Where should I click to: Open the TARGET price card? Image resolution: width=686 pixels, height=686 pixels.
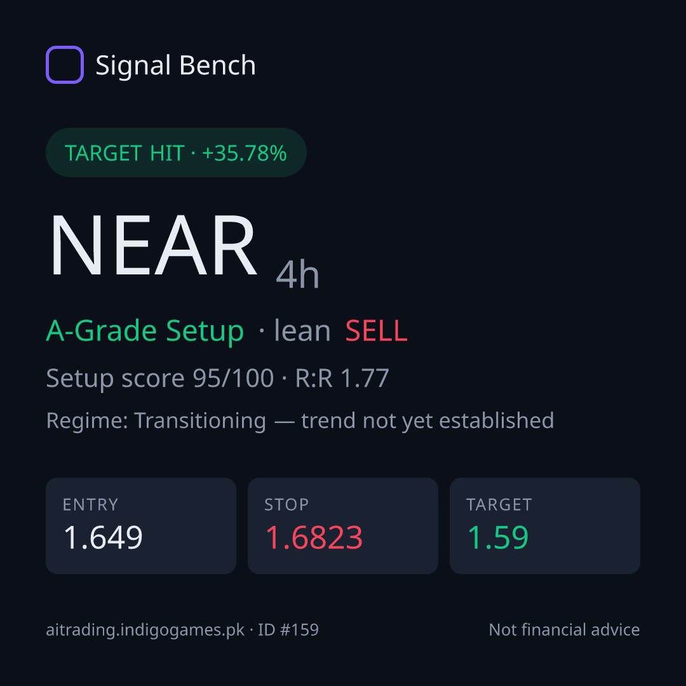[x=545, y=526]
